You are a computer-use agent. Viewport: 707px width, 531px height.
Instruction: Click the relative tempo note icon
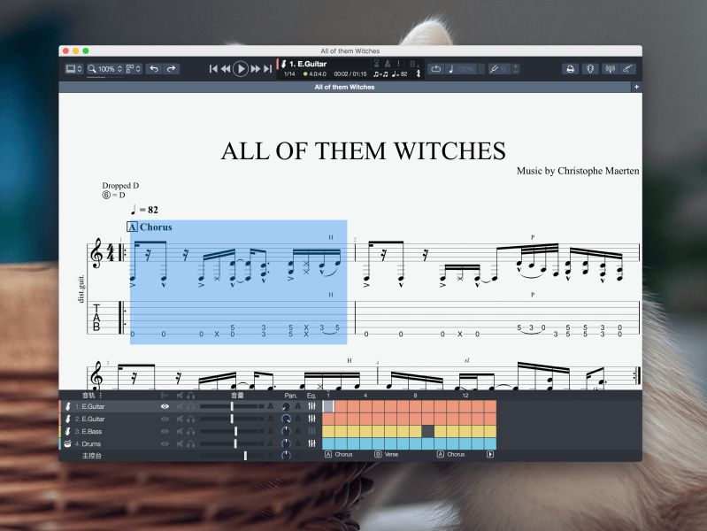point(451,68)
